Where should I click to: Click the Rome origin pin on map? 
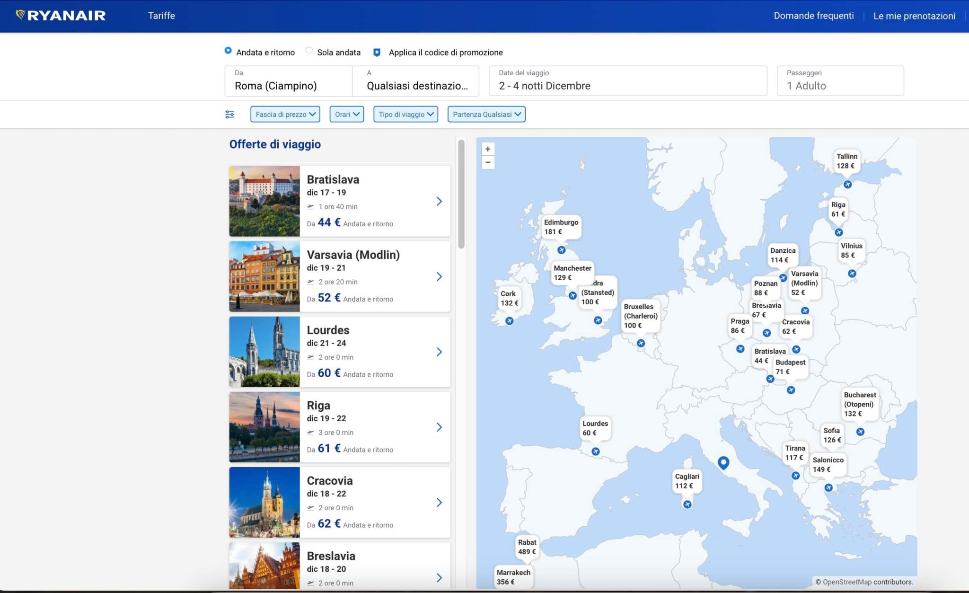coord(723,462)
